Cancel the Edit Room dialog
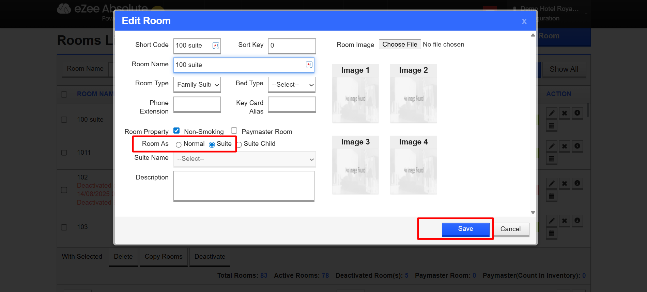 (510, 229)
